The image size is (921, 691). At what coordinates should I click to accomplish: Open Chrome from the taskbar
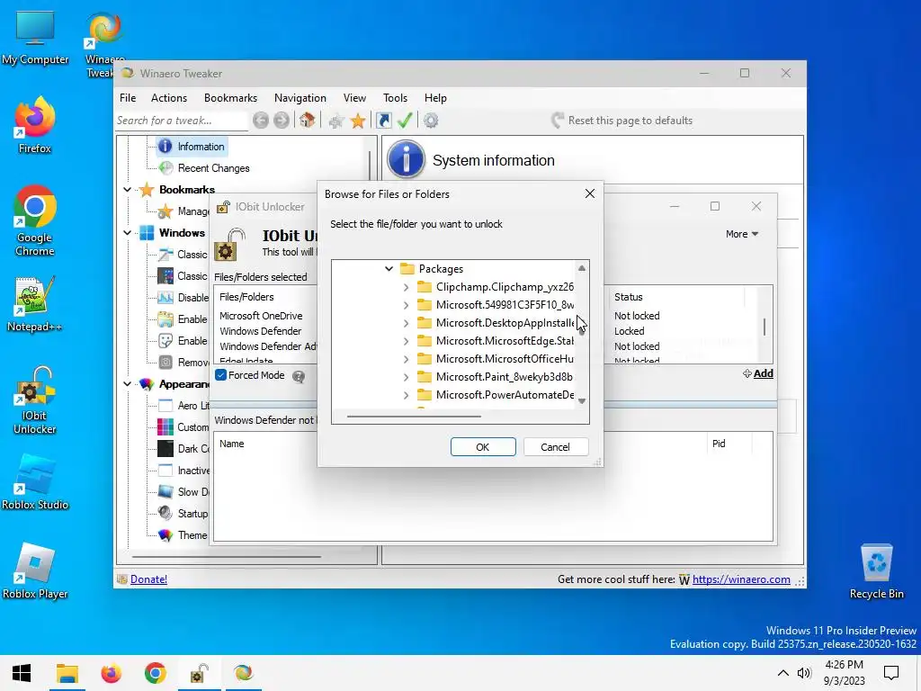155,673
